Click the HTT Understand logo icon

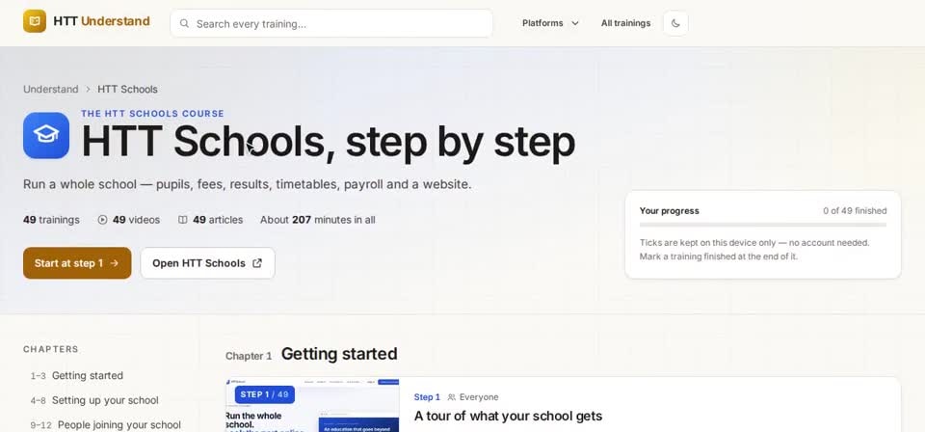click(x=35, y=21)
